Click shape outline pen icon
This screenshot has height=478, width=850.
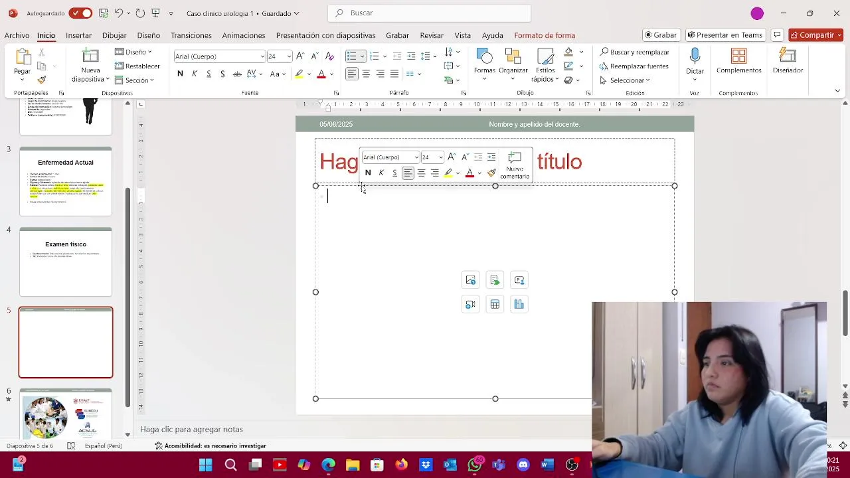568,66
